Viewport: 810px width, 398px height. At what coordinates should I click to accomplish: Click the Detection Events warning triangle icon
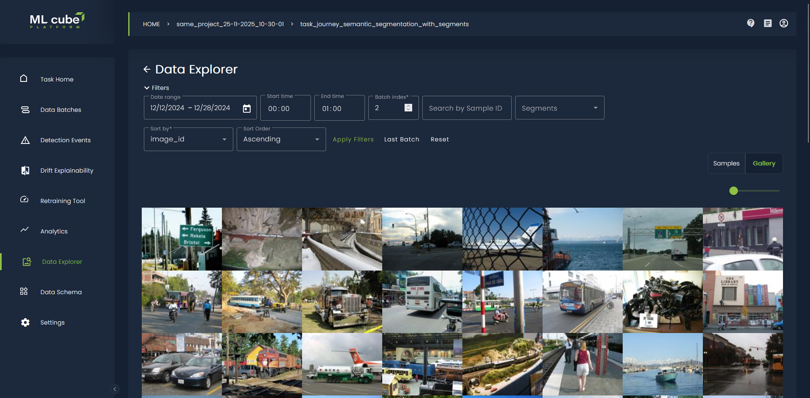pyautogui.click(x=25, y=140)
